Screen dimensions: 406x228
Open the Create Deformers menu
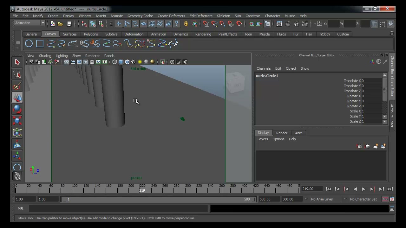click(171, 16)
